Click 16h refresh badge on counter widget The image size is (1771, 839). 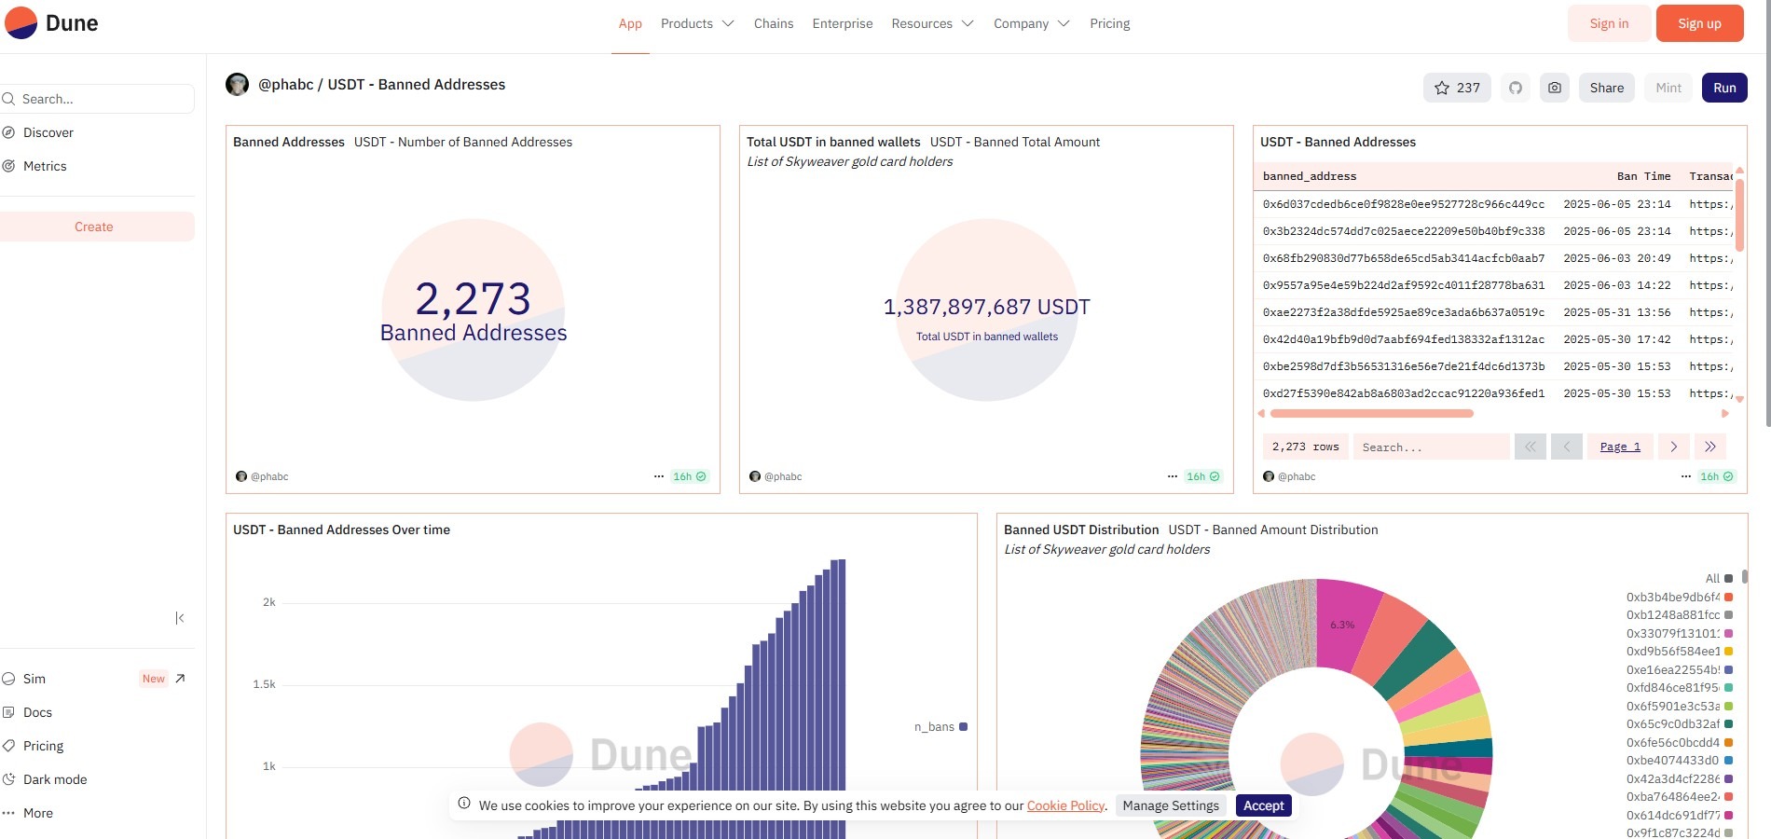tap(690, 476)
